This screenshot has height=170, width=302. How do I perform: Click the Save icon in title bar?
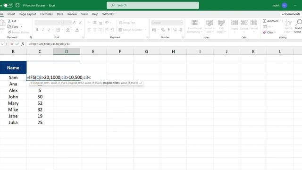17,5
